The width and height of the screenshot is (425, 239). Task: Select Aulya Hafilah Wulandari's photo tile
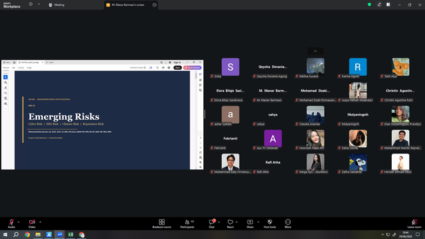[358, 90]
